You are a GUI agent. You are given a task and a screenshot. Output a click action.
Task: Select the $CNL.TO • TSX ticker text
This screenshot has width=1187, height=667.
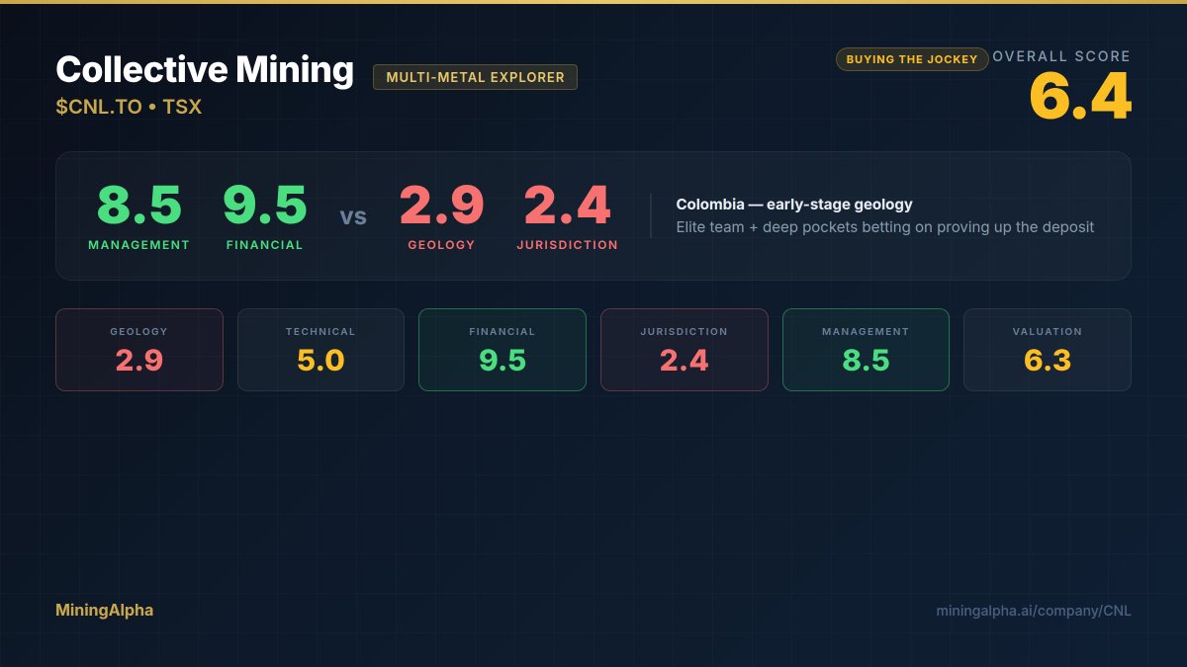point(129,107)
